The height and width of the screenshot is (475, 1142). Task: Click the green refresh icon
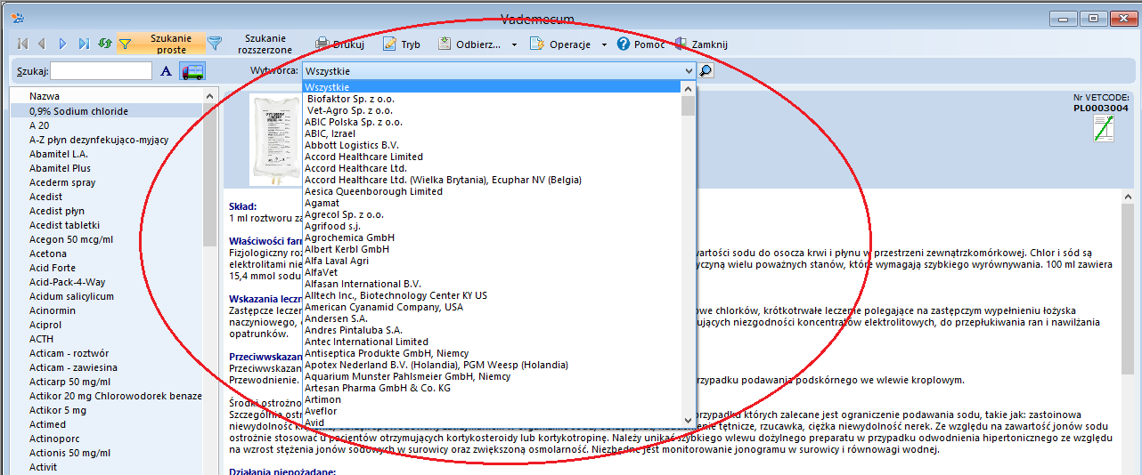tap(105, 44)
